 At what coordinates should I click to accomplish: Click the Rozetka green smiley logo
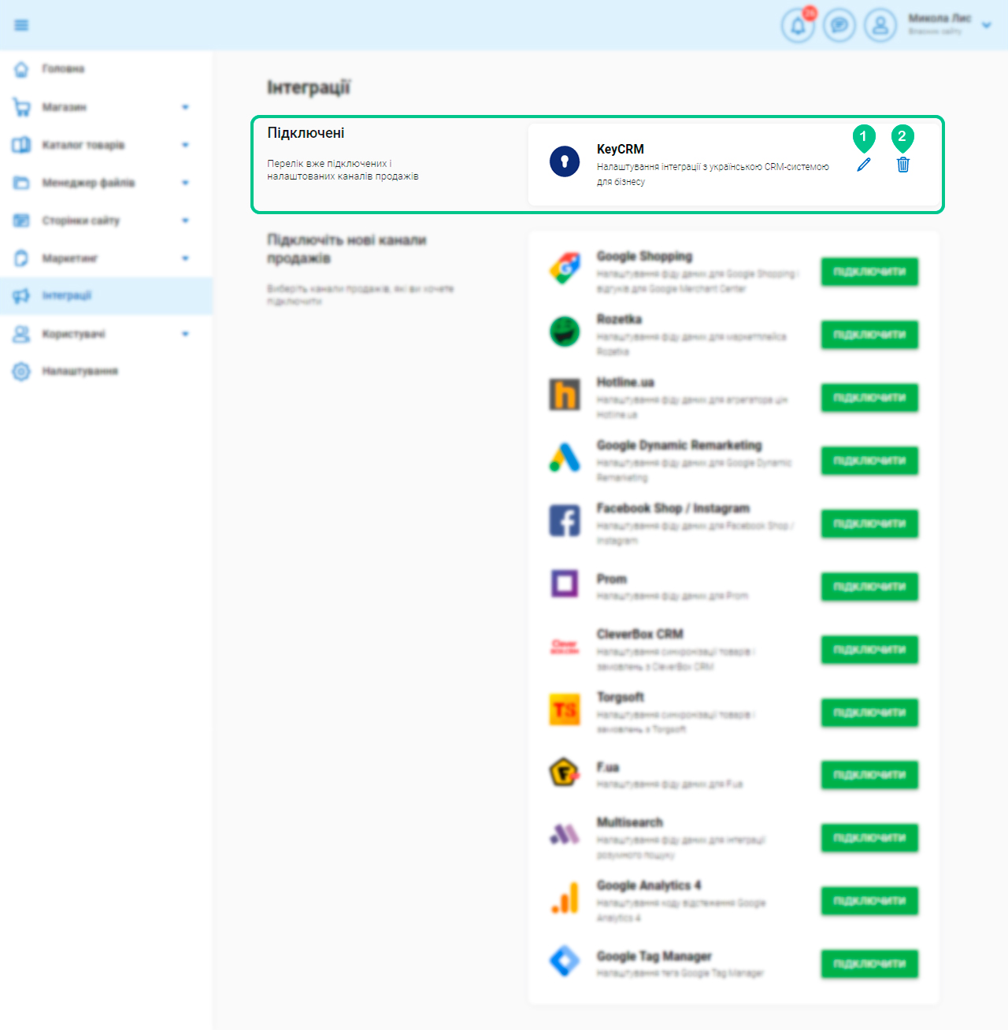pos(565,332)
